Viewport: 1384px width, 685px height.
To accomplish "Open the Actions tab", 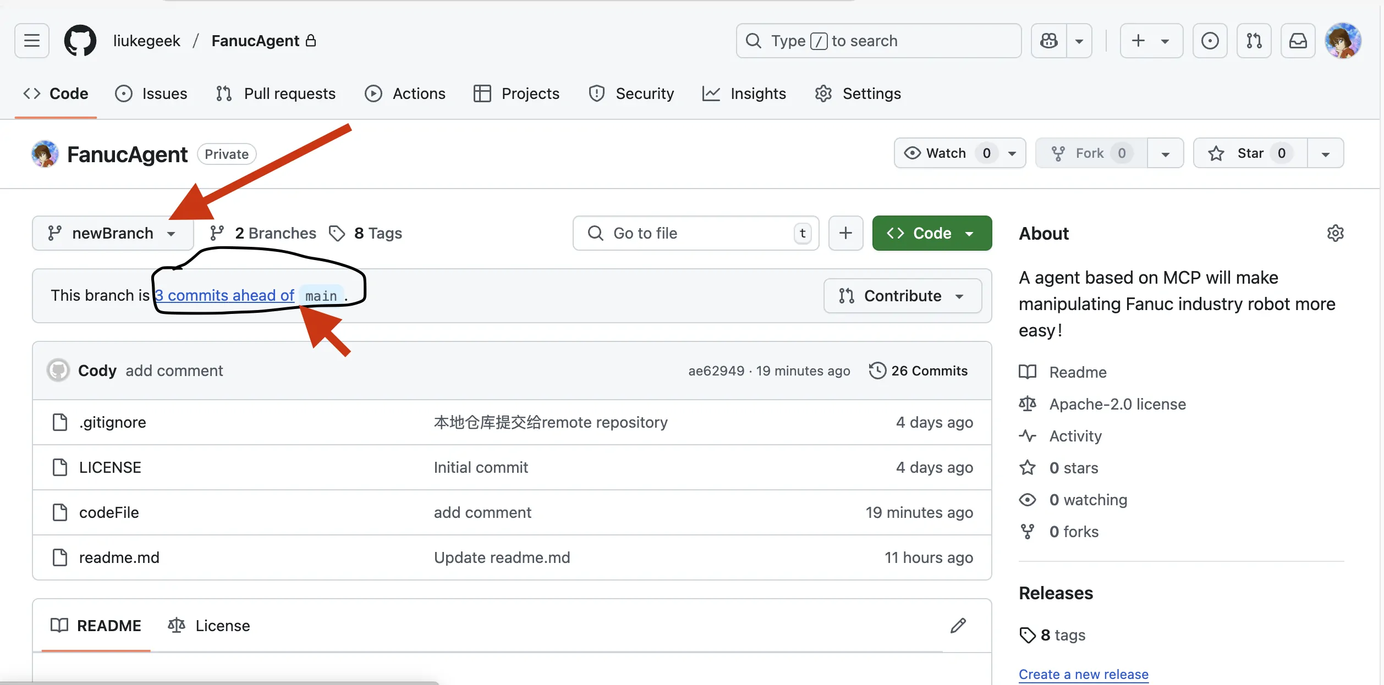I will tap(405, 93).
